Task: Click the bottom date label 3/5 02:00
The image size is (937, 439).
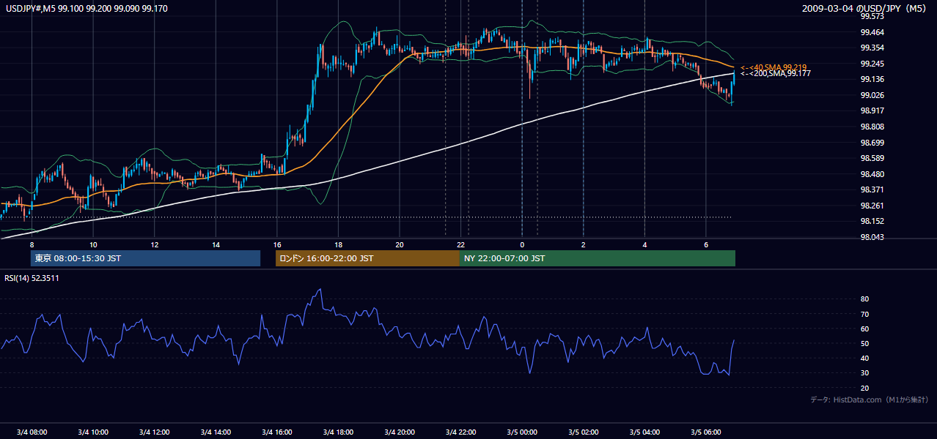Action: (x=583, y=432)
